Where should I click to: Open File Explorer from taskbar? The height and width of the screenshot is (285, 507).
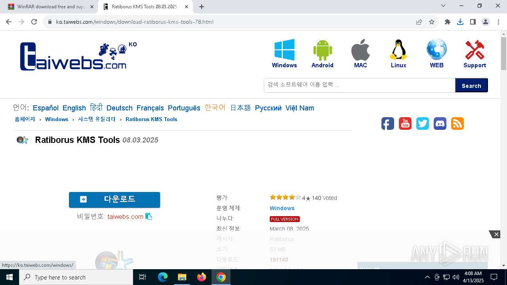pyautogui.click(x=182, y=277)
